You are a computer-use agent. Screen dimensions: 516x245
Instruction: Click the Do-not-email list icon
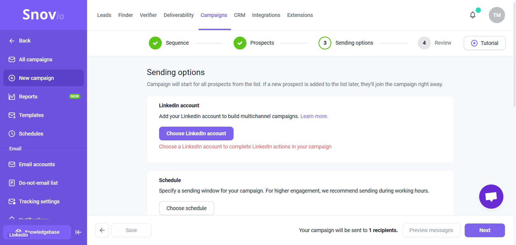12,183
